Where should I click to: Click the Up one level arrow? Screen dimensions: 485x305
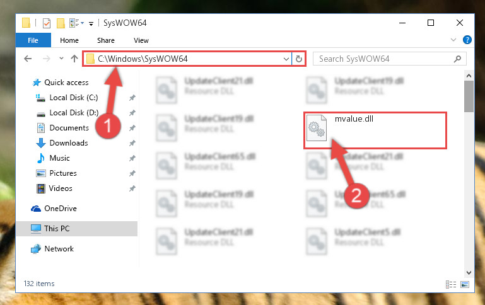[74, 59]
